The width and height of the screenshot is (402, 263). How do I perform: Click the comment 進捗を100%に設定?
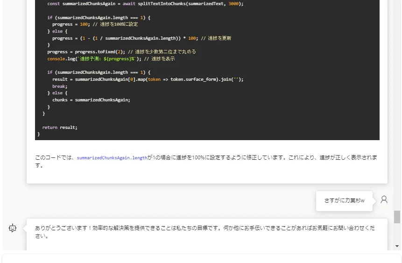(x=115, y=24)
